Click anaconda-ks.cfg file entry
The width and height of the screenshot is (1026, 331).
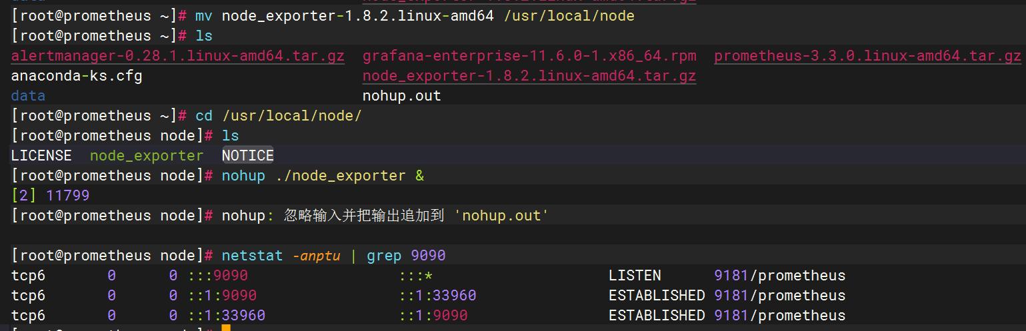click(x=77, y=76)
